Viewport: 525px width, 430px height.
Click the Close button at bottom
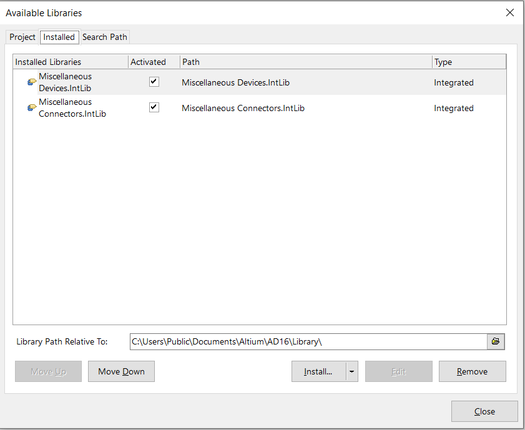point(484,411)
